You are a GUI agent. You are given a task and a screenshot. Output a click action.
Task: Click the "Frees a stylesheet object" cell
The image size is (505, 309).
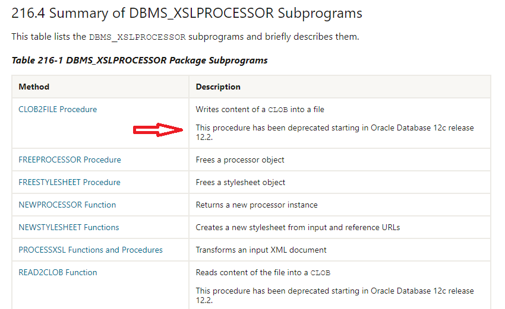click(241, 182)
